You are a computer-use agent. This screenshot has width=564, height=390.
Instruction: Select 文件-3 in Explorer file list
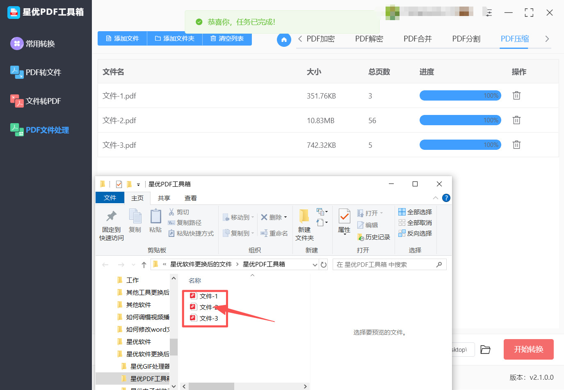tap(204, 318)
